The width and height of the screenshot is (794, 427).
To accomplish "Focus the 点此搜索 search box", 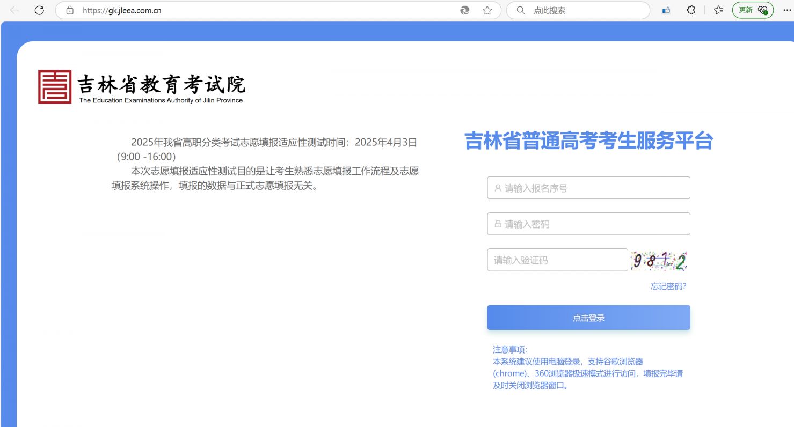I will click(x=578, y=10).
